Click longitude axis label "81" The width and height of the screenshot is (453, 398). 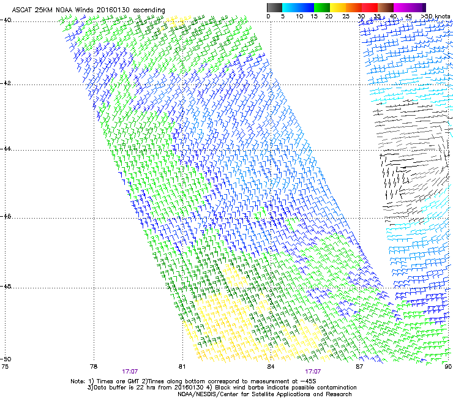(x=182, y=366)
